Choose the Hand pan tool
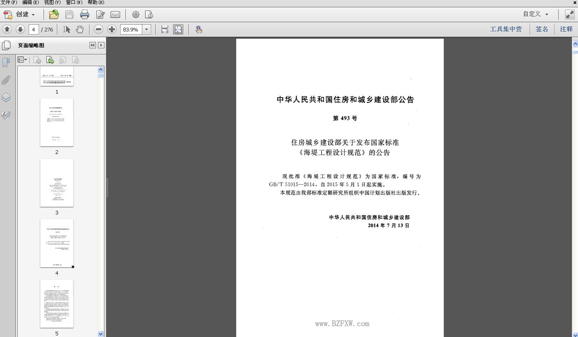Image resolution: width=578 pixels, height=337 pixels. 80,29
